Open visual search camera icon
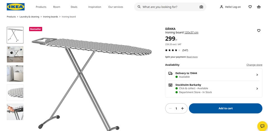The image size is (268, 131). tap(201, 7)
